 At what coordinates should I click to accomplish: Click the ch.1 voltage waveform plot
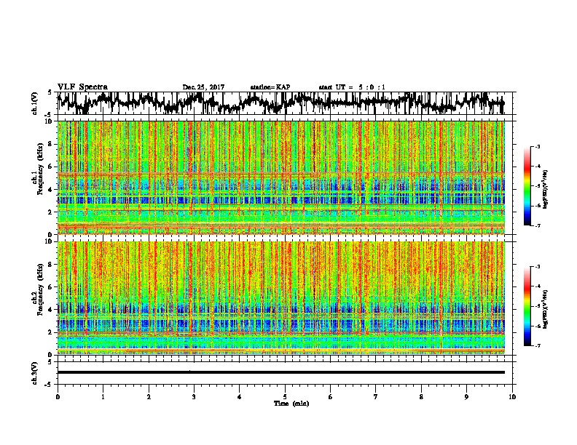280,103
